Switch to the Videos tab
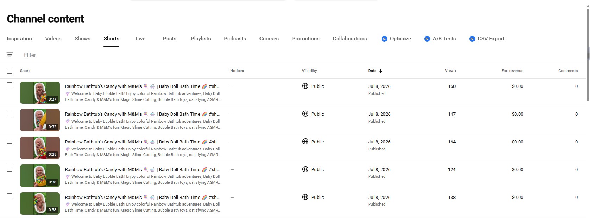The height and width of the screenshot is (220, 590). (53, 39)
